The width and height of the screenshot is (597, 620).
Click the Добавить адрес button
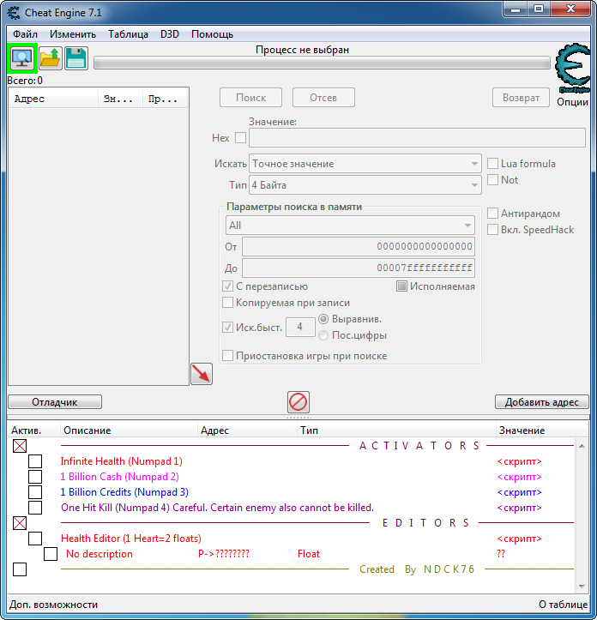tap(541, 402)
